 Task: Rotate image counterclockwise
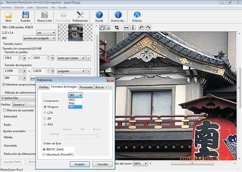141,28
